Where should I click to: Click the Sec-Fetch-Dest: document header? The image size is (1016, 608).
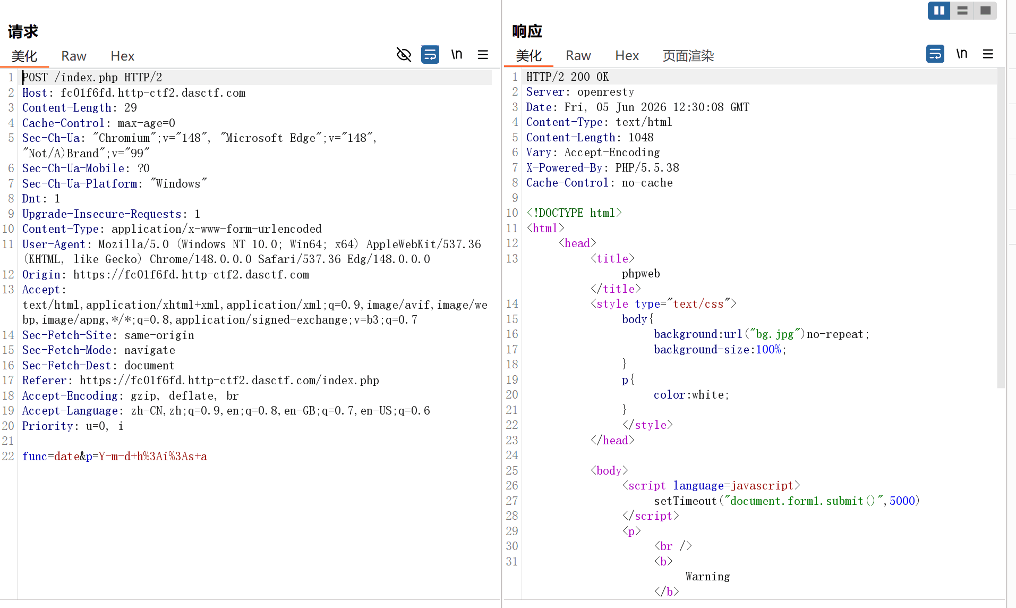click(98, 366)
